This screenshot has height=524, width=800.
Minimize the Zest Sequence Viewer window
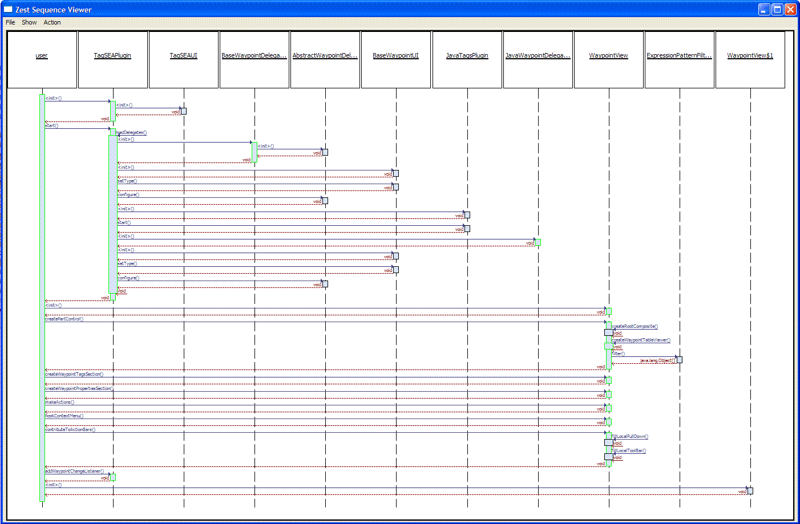coord(764,9)
